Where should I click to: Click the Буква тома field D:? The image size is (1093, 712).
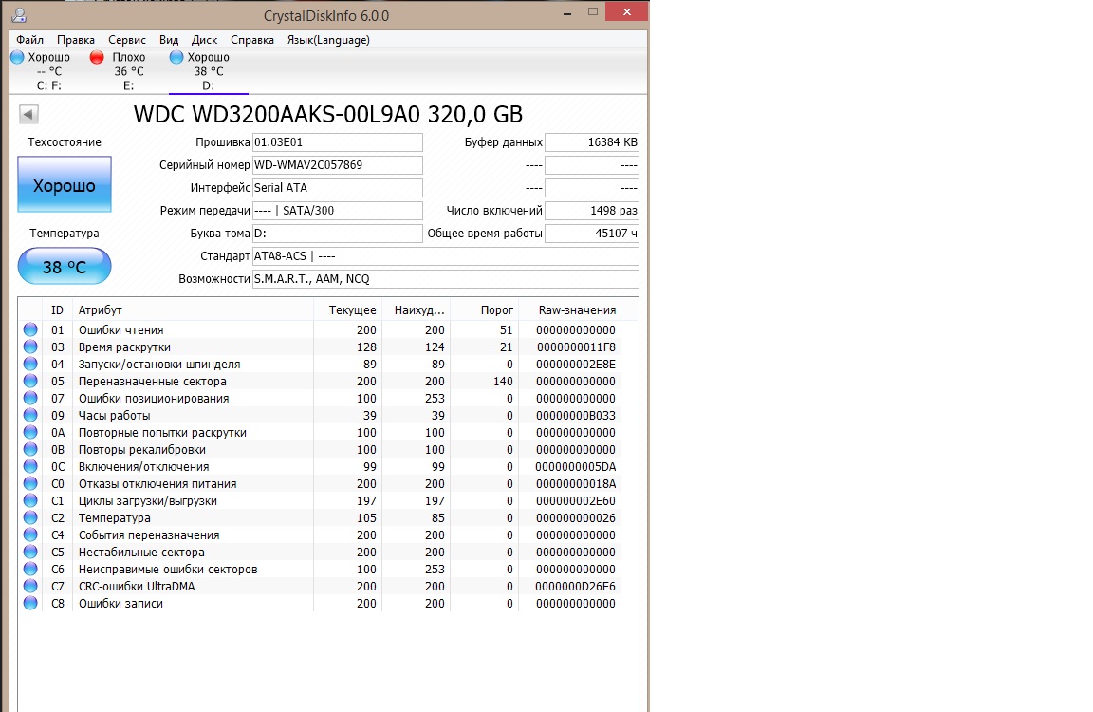click(338, 234)
